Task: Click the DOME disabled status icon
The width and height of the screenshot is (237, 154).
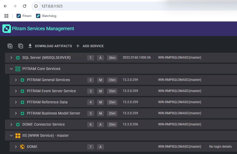Action: pos(22,147)
